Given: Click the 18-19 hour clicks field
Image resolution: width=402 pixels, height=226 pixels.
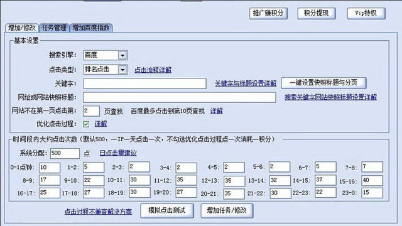Looking at the screenshot, I should pos(139,192).
